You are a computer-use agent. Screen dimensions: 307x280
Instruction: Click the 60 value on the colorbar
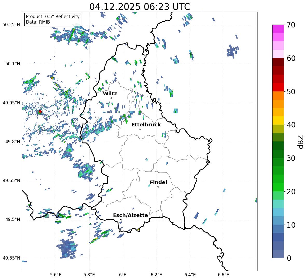(x=291, y=58)
